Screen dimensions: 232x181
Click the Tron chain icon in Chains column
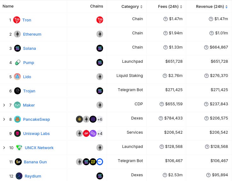pos(100,20)
